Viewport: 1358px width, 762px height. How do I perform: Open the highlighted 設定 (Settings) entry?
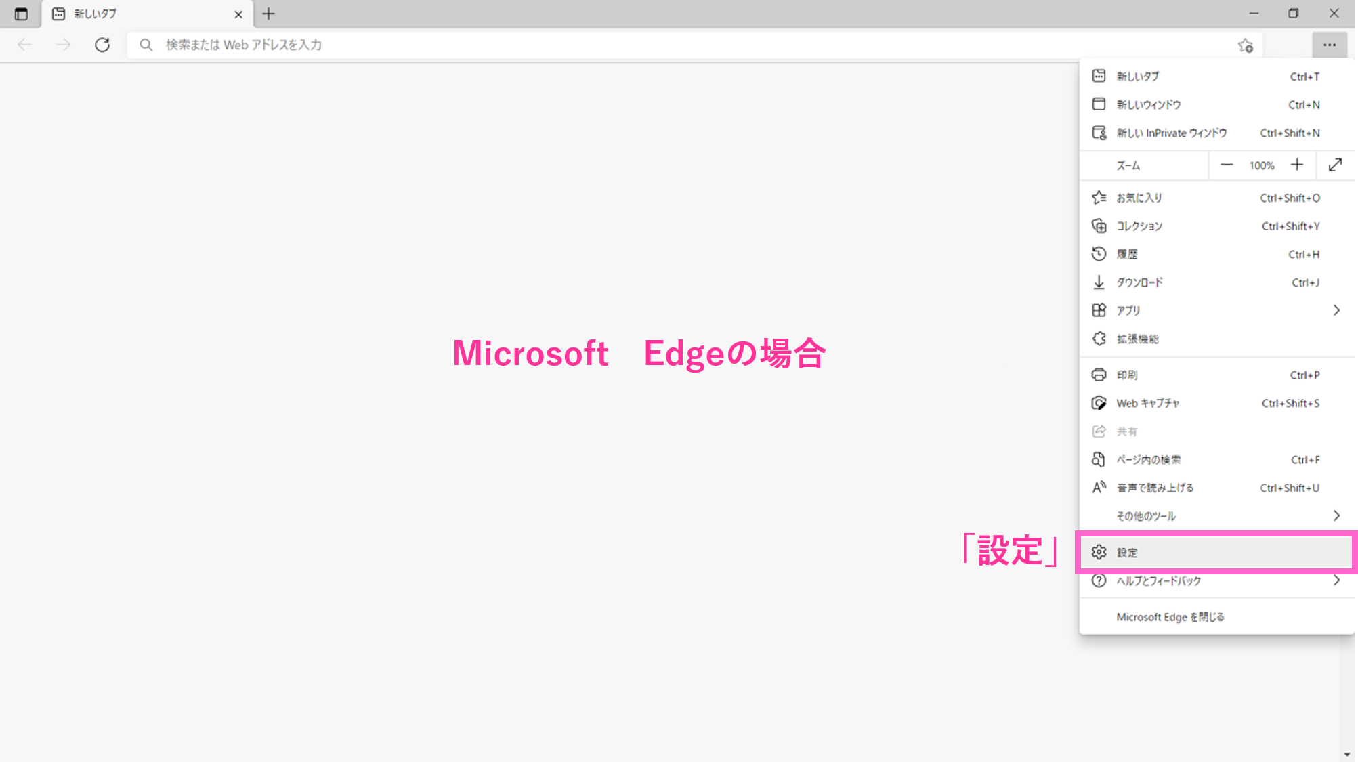click(x=1128, y=552)
